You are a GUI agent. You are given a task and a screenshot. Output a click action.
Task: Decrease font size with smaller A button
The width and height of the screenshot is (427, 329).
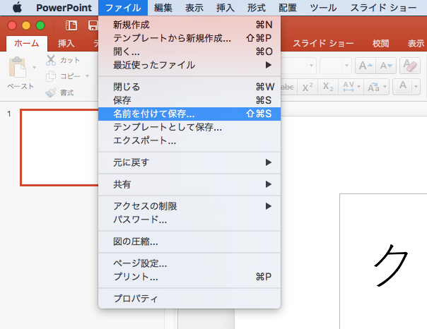pyautogui.click(x=386, y=66)
